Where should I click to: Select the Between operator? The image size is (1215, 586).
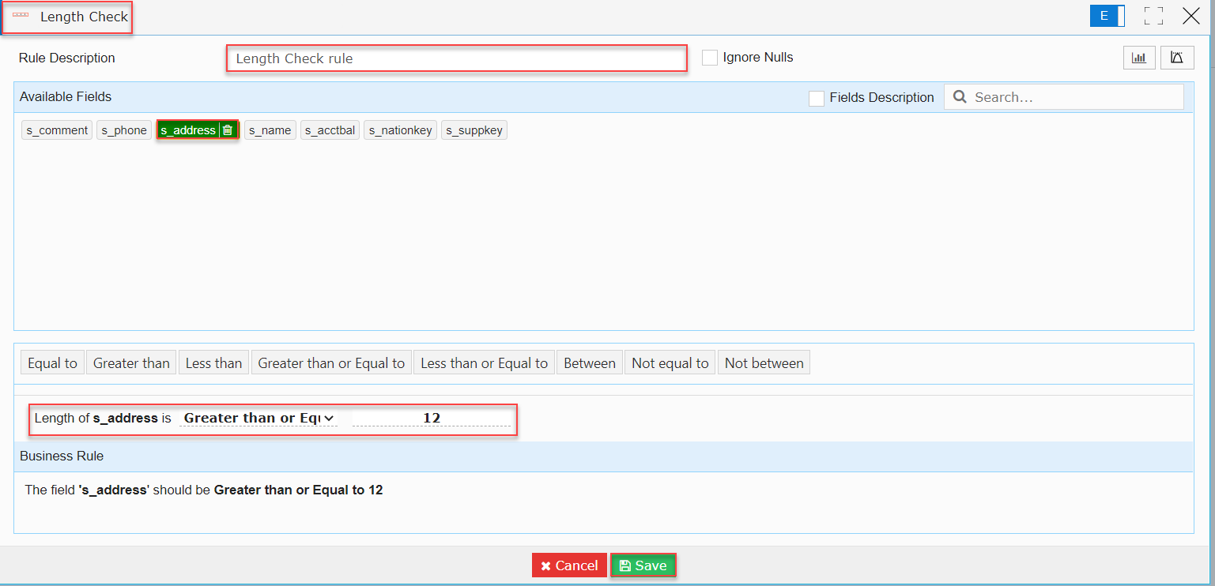pos(589,363)
